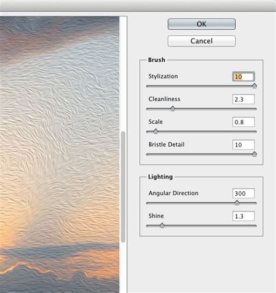
Task: Click the Cleanliness slider handle
Action: coord(172,108)
